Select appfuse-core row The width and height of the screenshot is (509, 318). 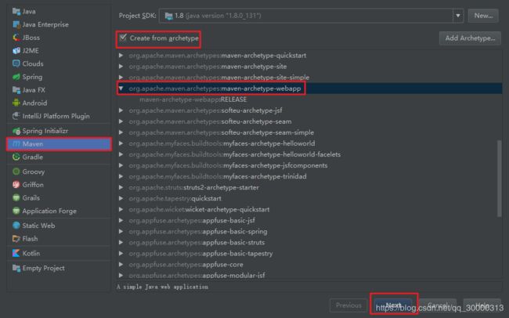pos(309,265)
